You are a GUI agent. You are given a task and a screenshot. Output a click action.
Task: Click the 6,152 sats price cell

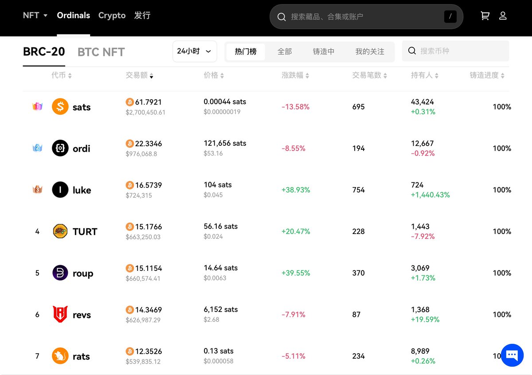[x=221, y=309]
